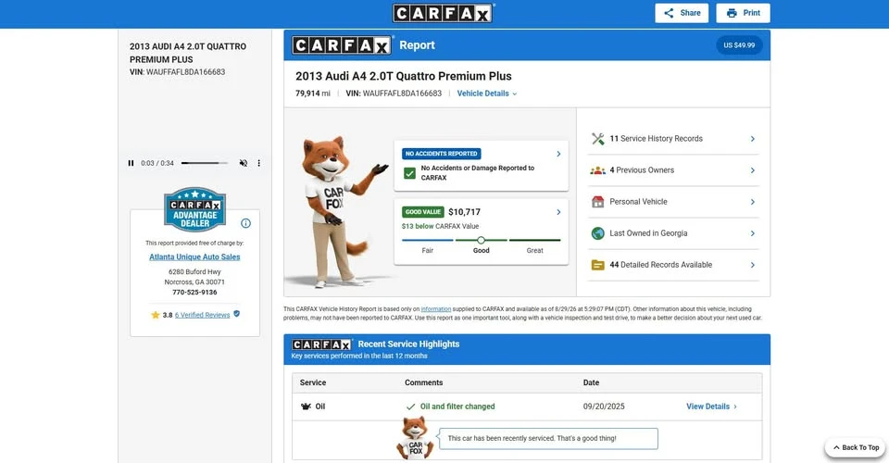The image size is (889, 463).
Task: Click the Service History wrench icon
Action: click(x=597, y=139)
